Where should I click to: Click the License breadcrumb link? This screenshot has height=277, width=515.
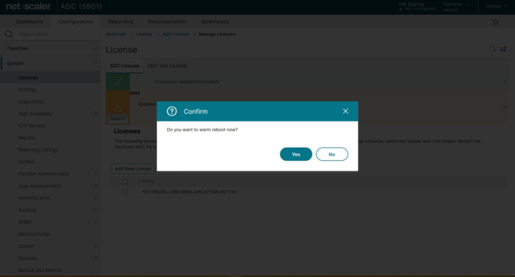click(144, 34)
